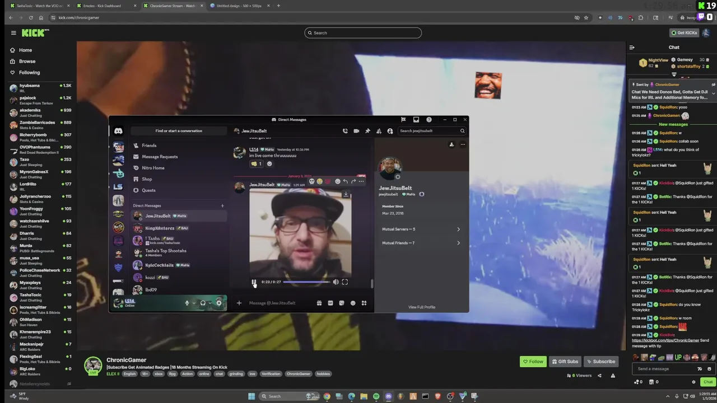The width and height of the screenshot is (717, 403).
Task: Open Discord User Settings gear
Action: [219, 303]
